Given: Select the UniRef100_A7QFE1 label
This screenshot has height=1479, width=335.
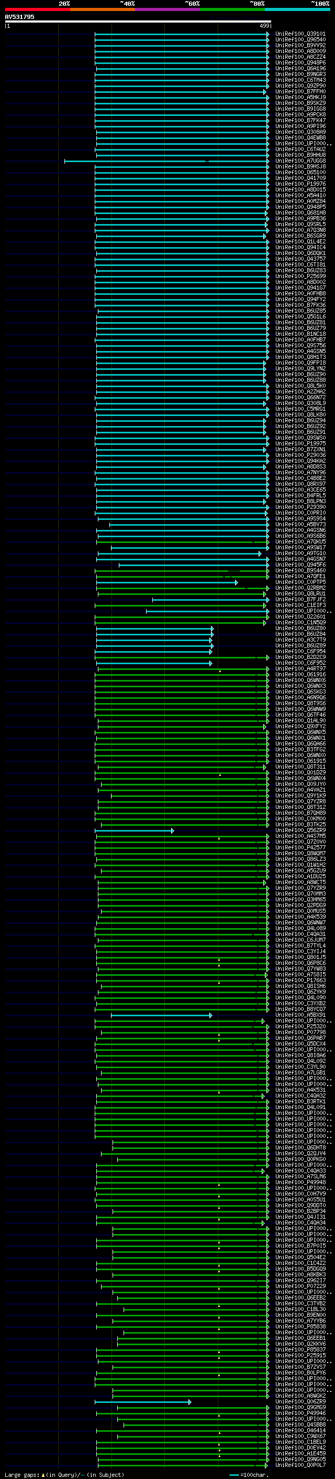Looking at the screenshot, I should click(x=300, y=577).
